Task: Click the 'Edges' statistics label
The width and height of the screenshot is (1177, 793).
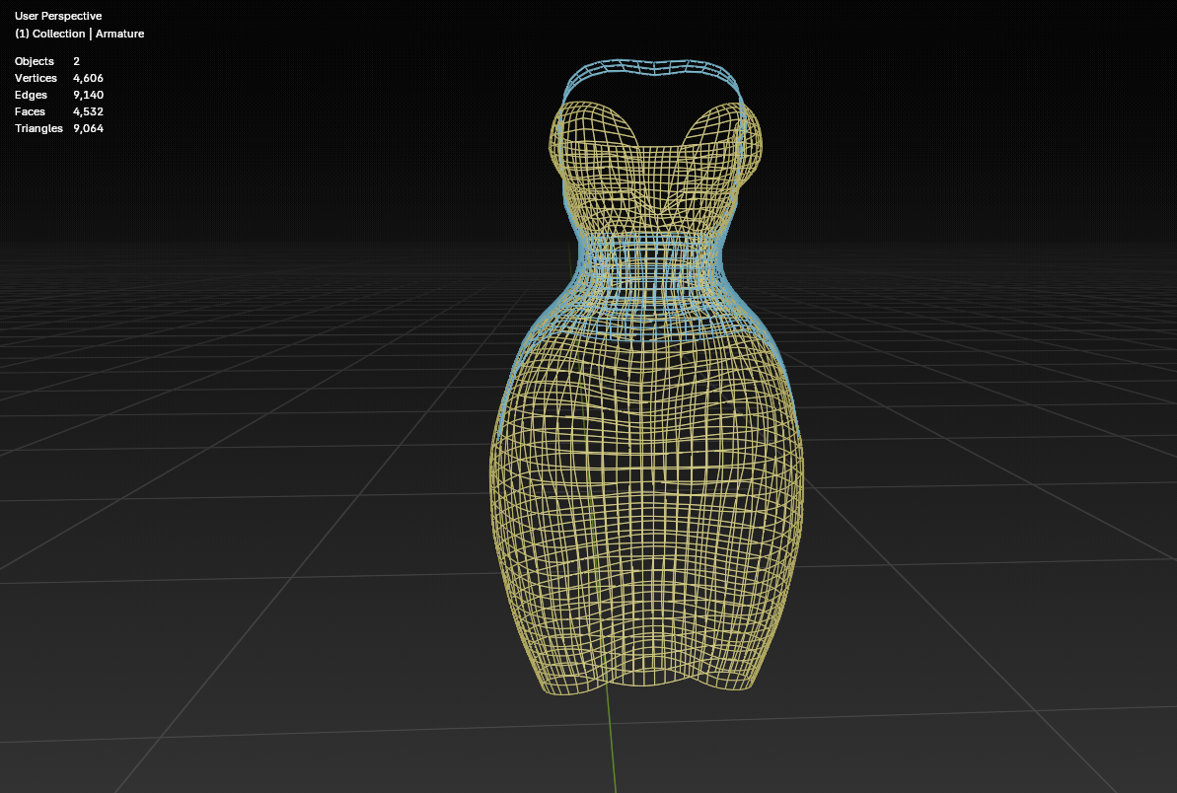Action: [31, 95]
